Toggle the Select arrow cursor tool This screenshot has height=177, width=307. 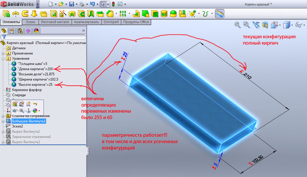[103, 4]
